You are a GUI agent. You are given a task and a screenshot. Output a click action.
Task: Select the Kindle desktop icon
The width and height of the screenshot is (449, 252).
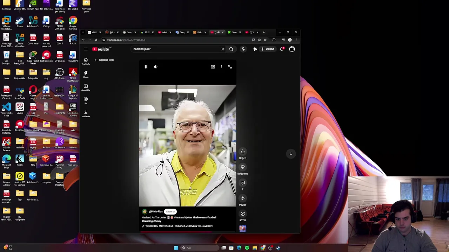click(x=20, y=161)
